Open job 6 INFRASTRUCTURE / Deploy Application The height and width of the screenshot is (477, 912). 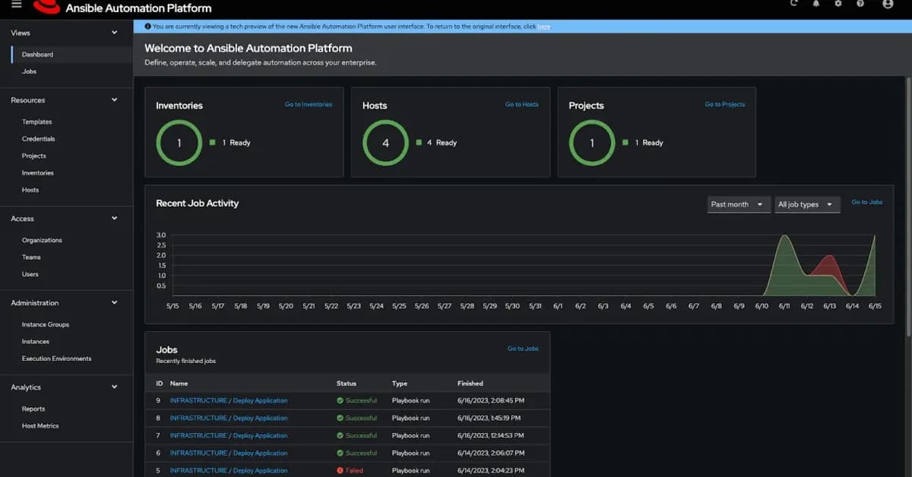pyautogui.click(x=229, y=453)
